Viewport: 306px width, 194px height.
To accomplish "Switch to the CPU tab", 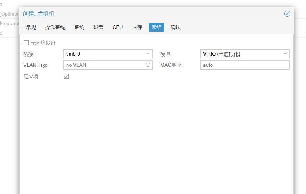I will [118, 27].
